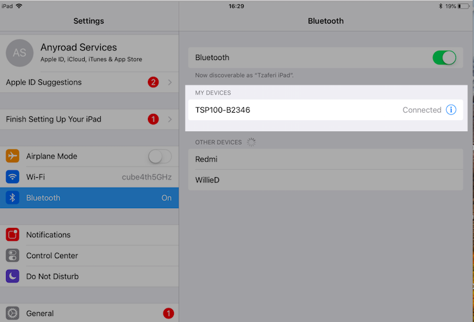Screen dimensions: 474x322
Task: Turn off the Bluetooth switch
Action: (x=444, y=58)
